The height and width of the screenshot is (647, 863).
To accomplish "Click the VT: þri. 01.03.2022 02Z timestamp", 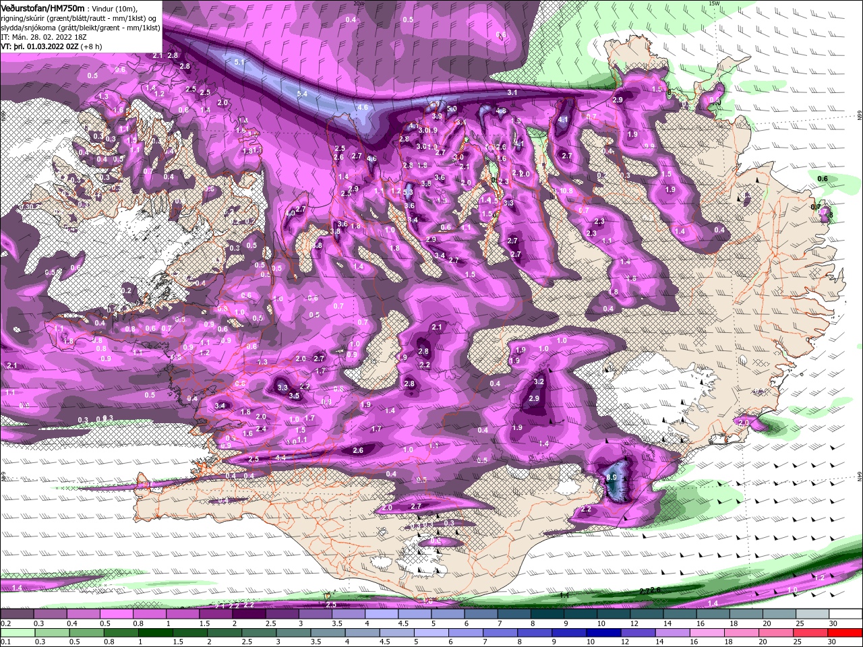I will pyautogui.click(x=39, y=47).
